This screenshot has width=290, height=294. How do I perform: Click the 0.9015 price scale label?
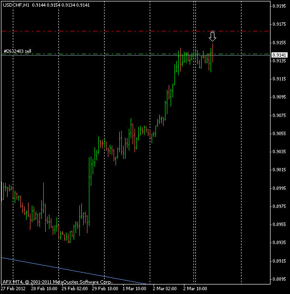point(280,170)
